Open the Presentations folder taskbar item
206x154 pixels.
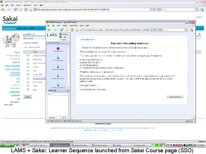141,145
